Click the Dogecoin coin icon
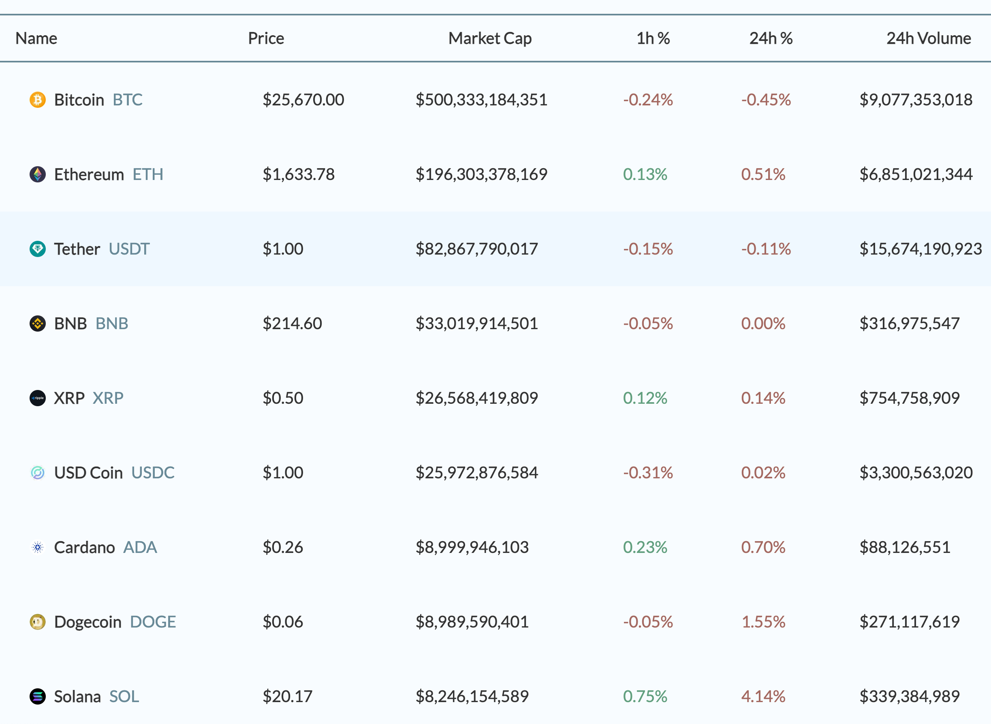The height and width of the screenshot is (724, 991). click(38, 621)
